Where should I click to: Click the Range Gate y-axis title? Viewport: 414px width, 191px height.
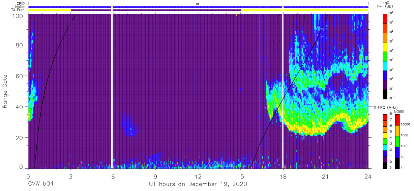(x=5, y=92)
